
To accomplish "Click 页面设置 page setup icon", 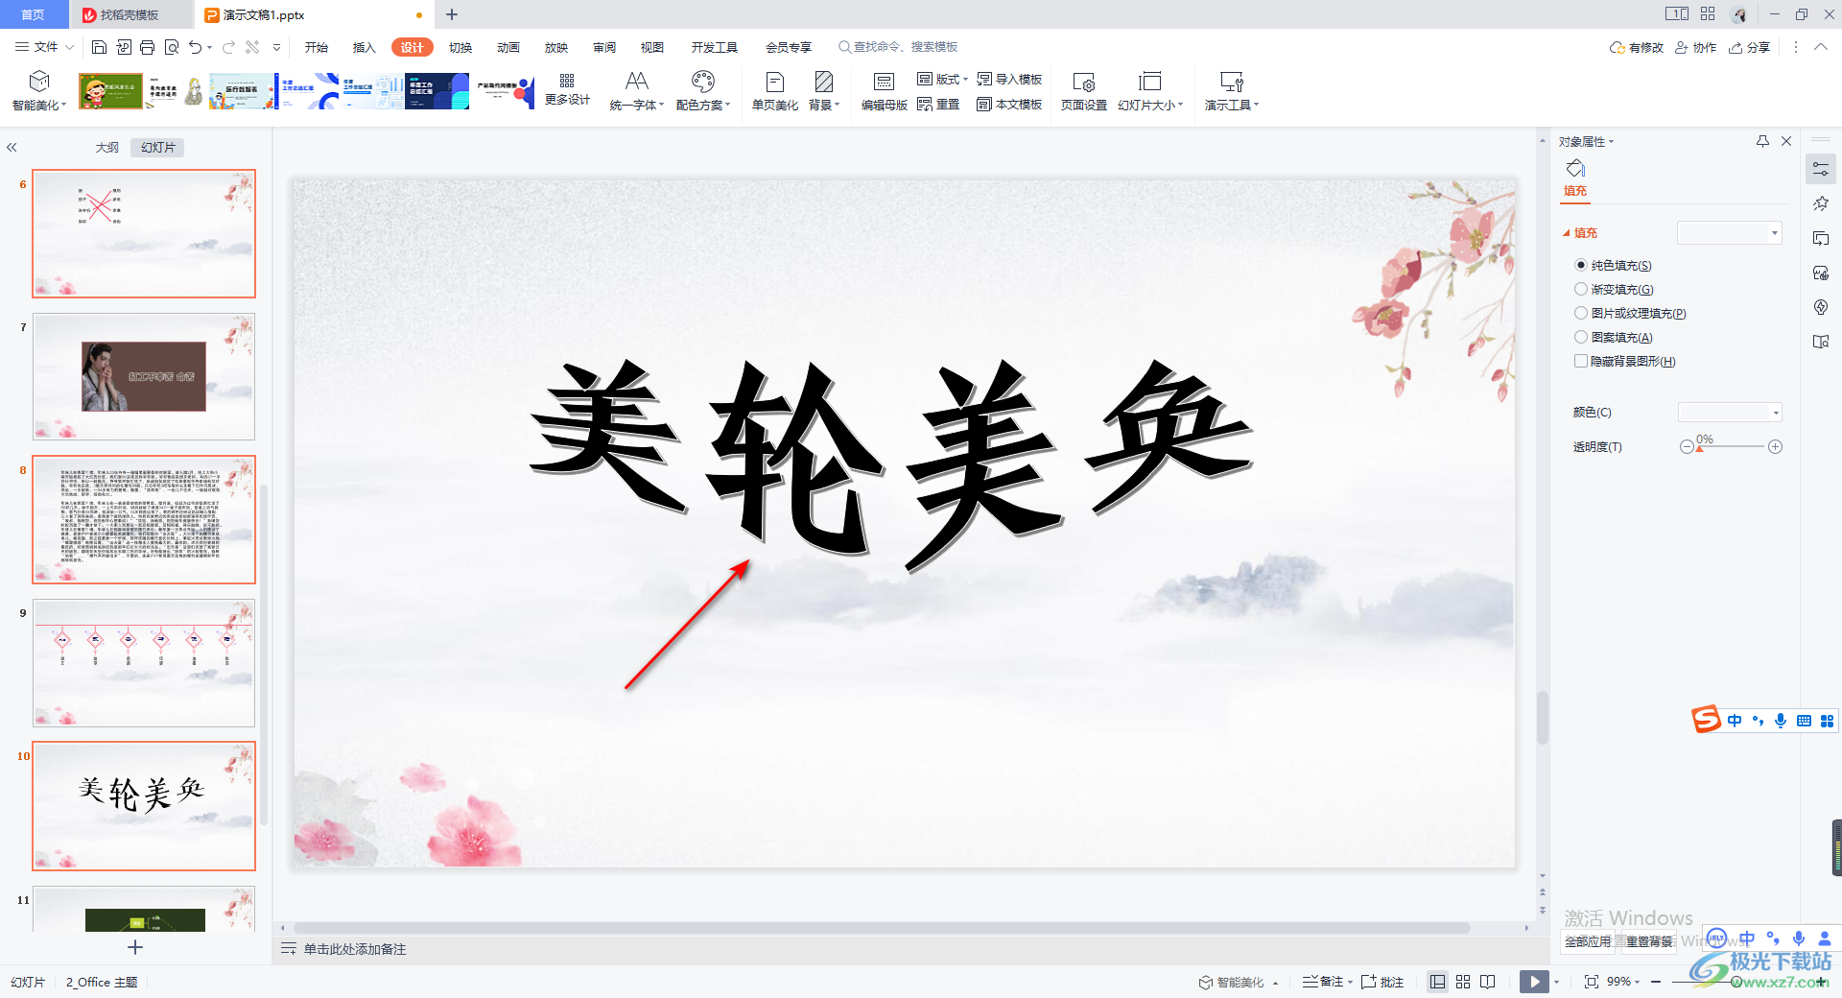I will point(1084,91).
